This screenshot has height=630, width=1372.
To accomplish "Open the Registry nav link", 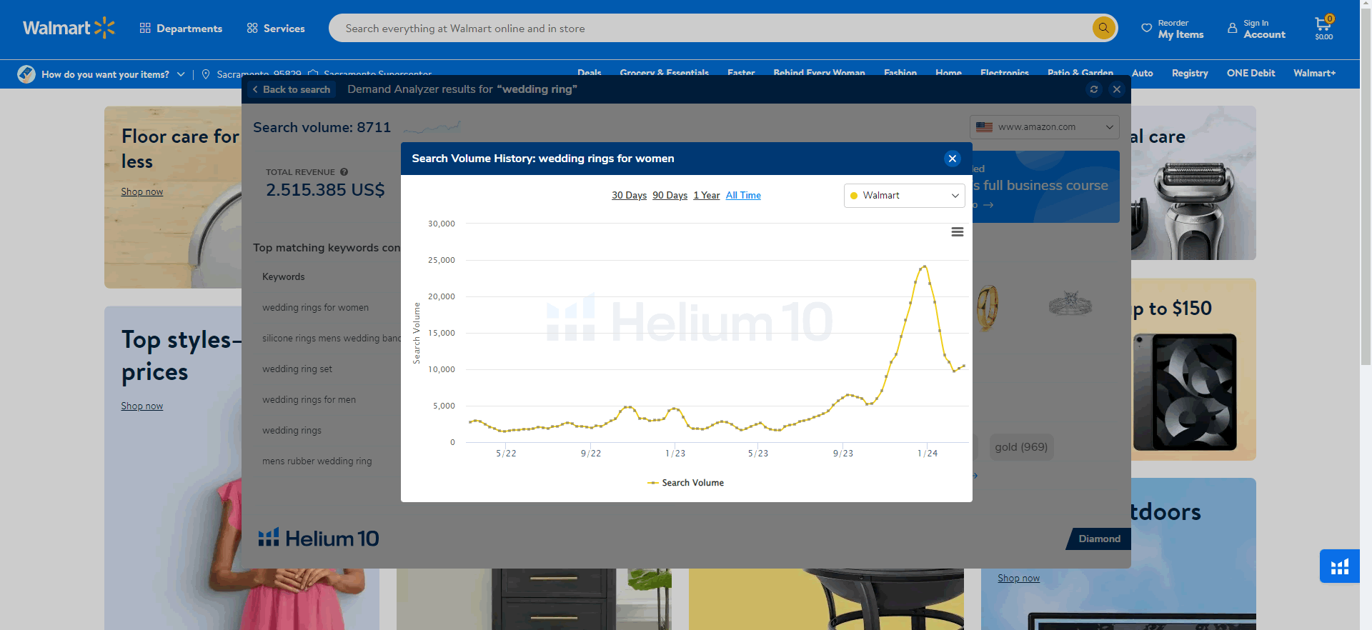I will click(x=1190, y=73).
